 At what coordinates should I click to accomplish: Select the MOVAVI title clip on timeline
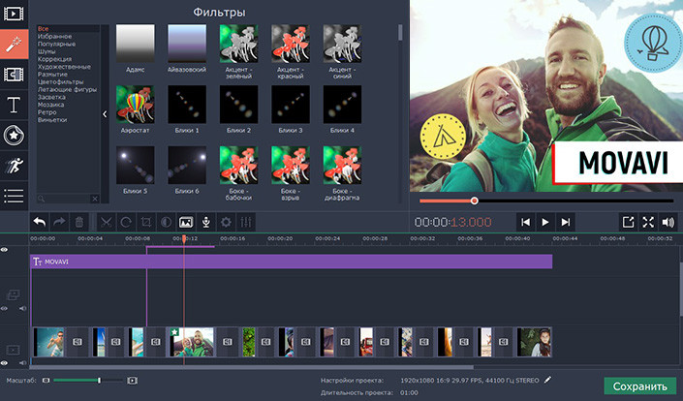[292, 262]
